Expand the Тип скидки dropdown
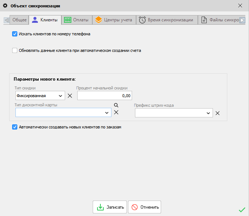The image size is (249, 216). pos(60,96)
